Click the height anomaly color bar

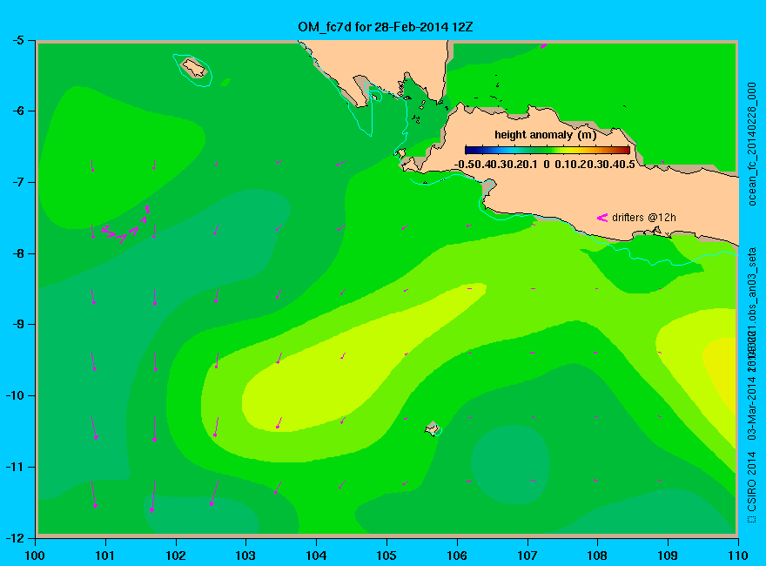[548, 151]
